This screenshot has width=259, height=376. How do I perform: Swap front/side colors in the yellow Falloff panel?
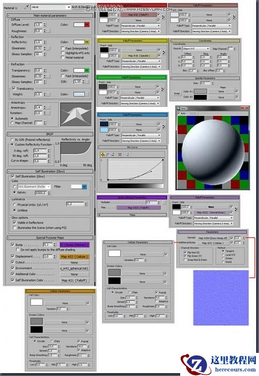point(164,53)
